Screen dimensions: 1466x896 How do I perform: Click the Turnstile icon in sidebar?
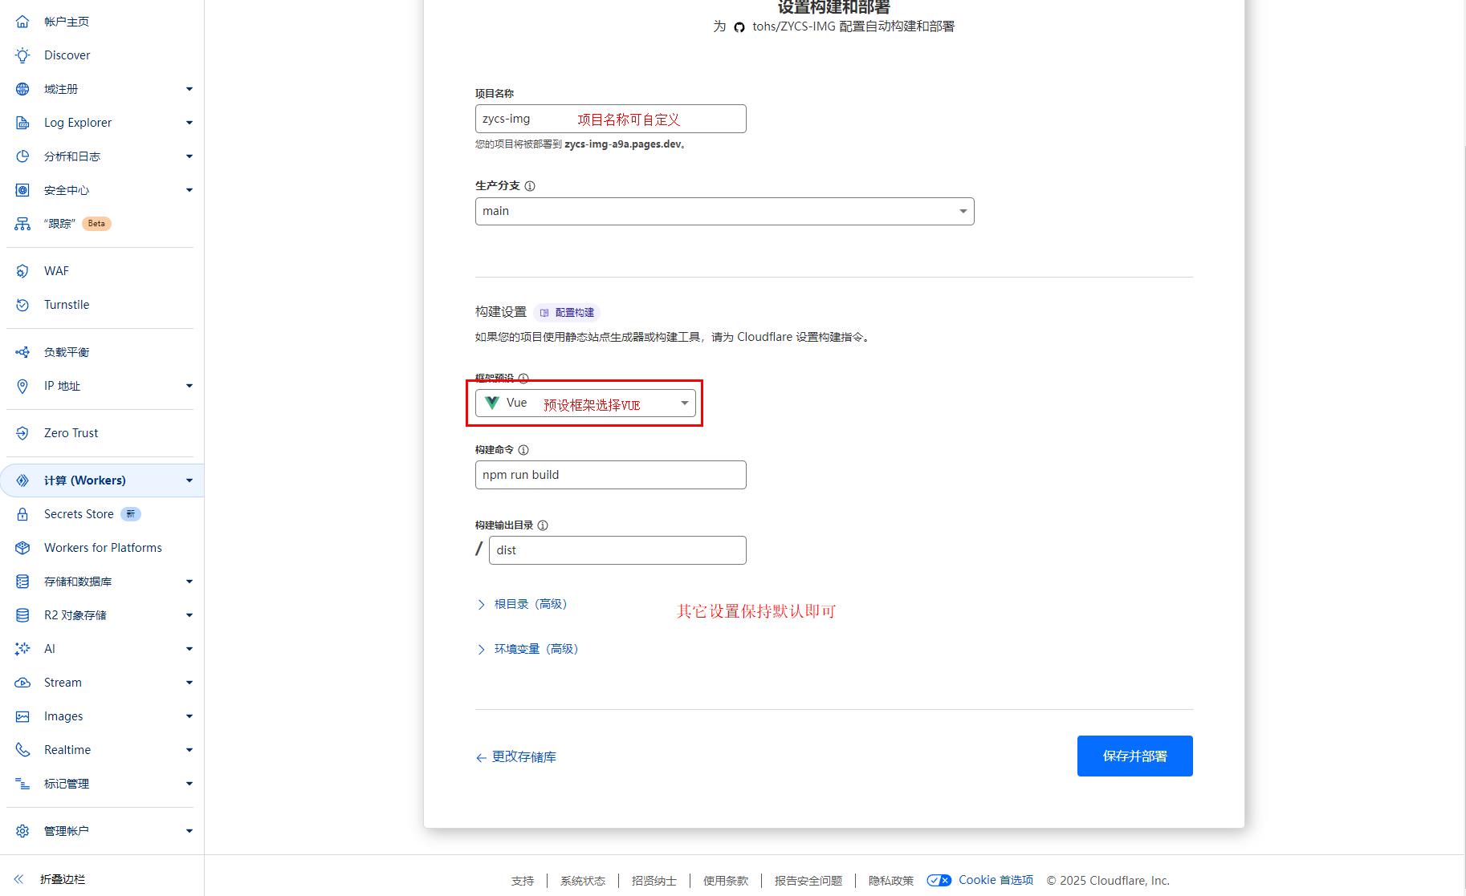click(x=22, y=305)
